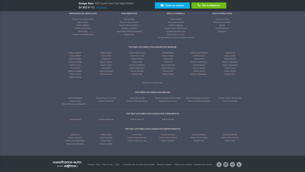Open Plan du site footer link
Image resolution: width=305 pixels, height=172 pixels.
[107, 165]
